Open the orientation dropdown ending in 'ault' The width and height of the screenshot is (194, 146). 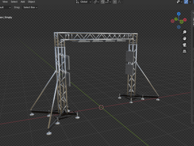(5, 7)
